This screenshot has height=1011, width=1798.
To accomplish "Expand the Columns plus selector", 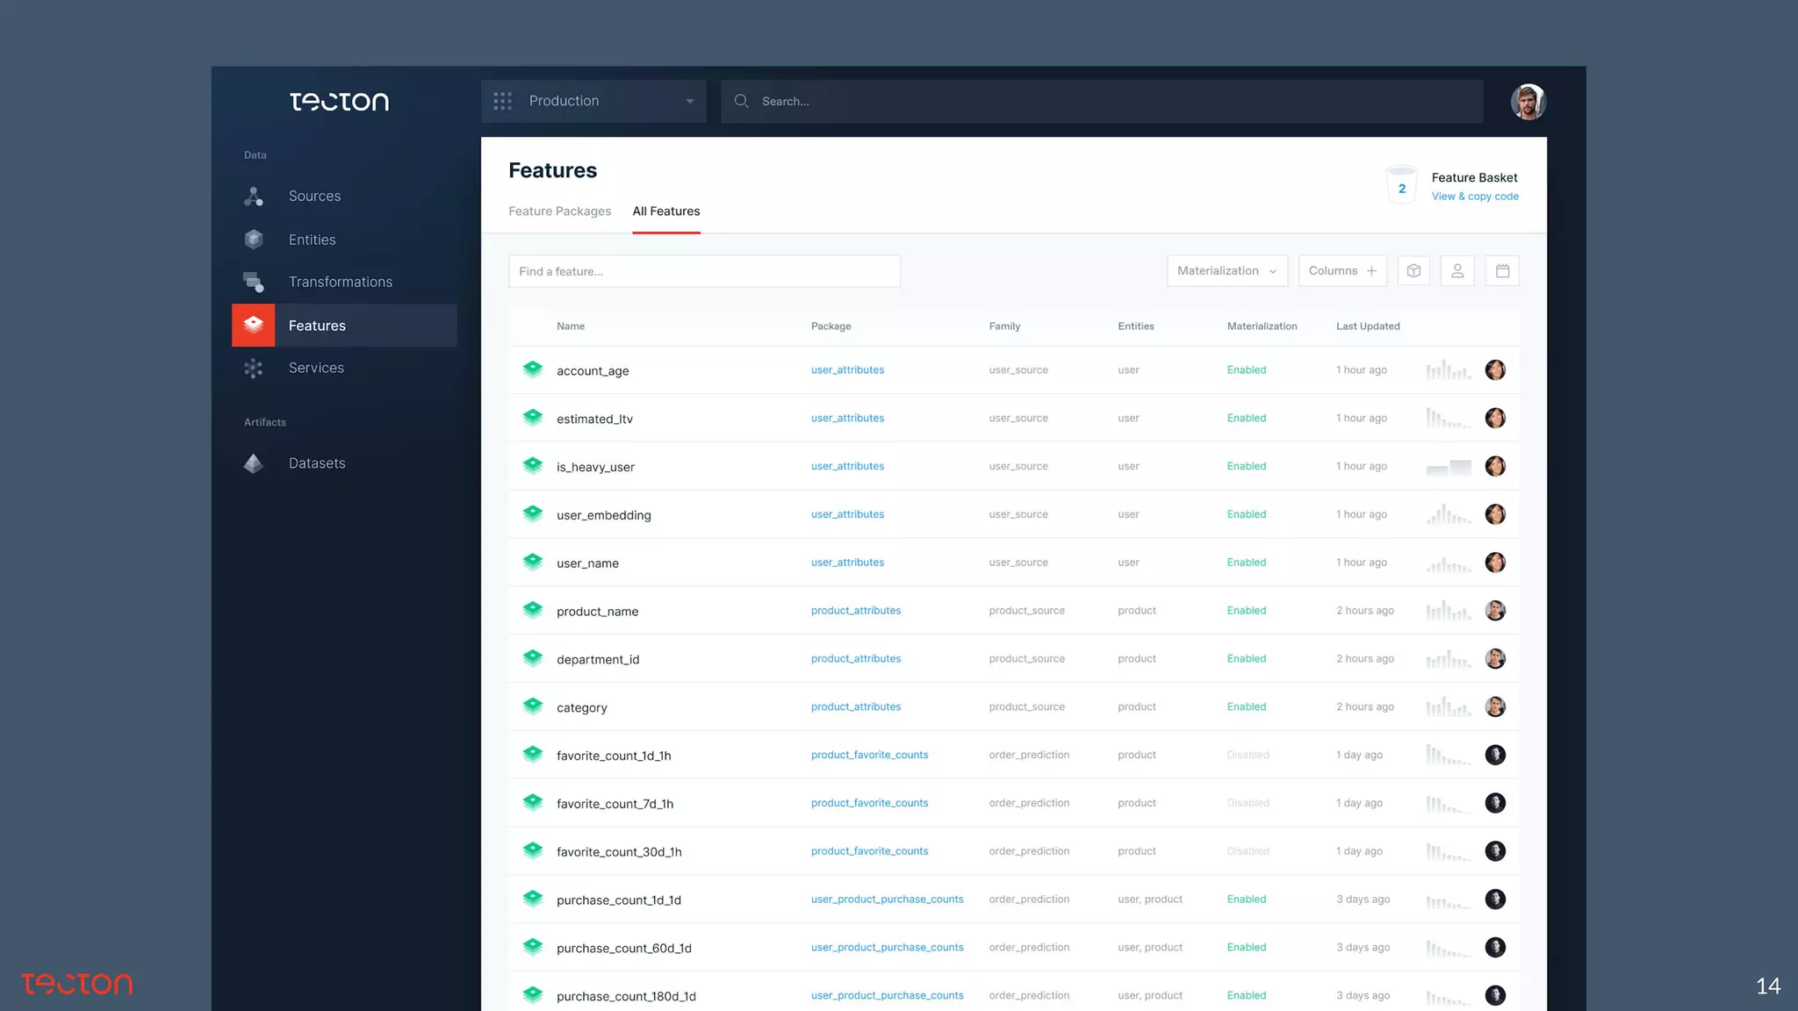I will point(1342,271).
